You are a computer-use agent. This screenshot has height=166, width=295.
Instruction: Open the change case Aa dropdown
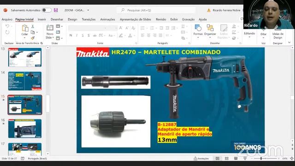click(x=112, y=36)
